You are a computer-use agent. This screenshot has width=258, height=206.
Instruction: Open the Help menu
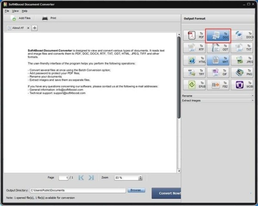point(25,11)
